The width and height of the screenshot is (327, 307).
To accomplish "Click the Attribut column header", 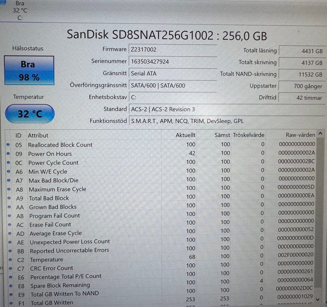I will click(x=38, y=135).
